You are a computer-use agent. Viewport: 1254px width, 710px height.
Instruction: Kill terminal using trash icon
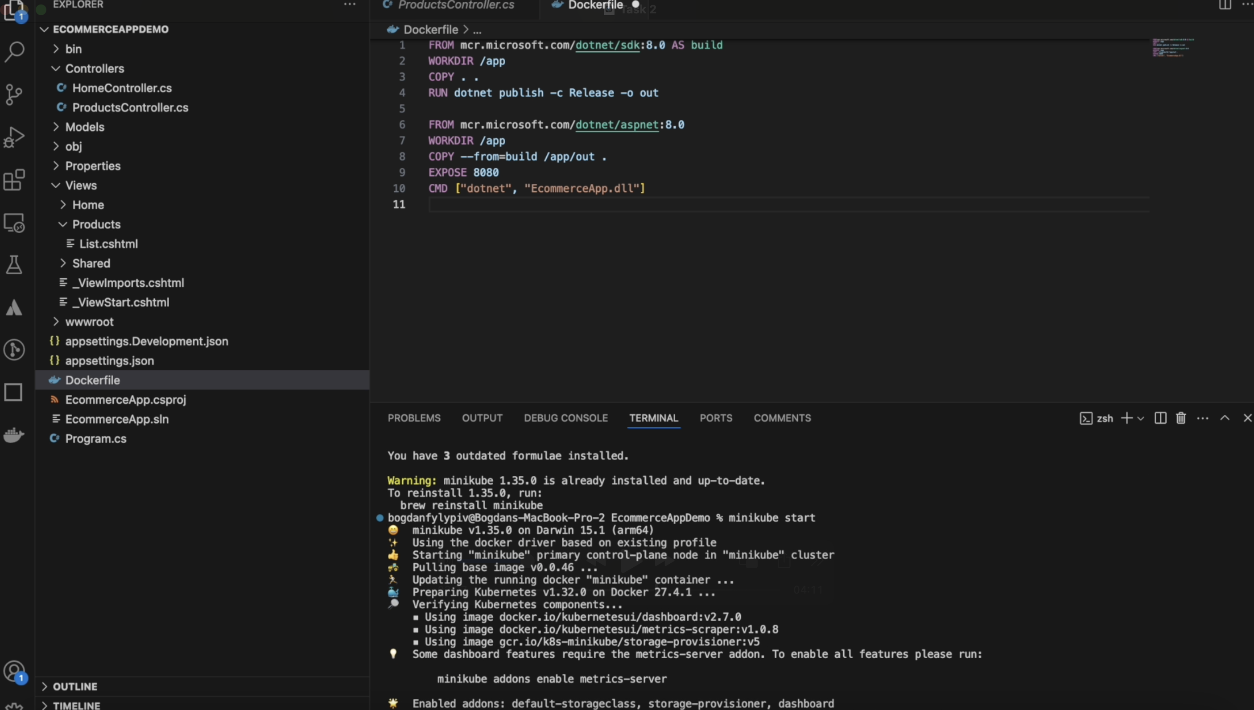[x=1180, y=418]
